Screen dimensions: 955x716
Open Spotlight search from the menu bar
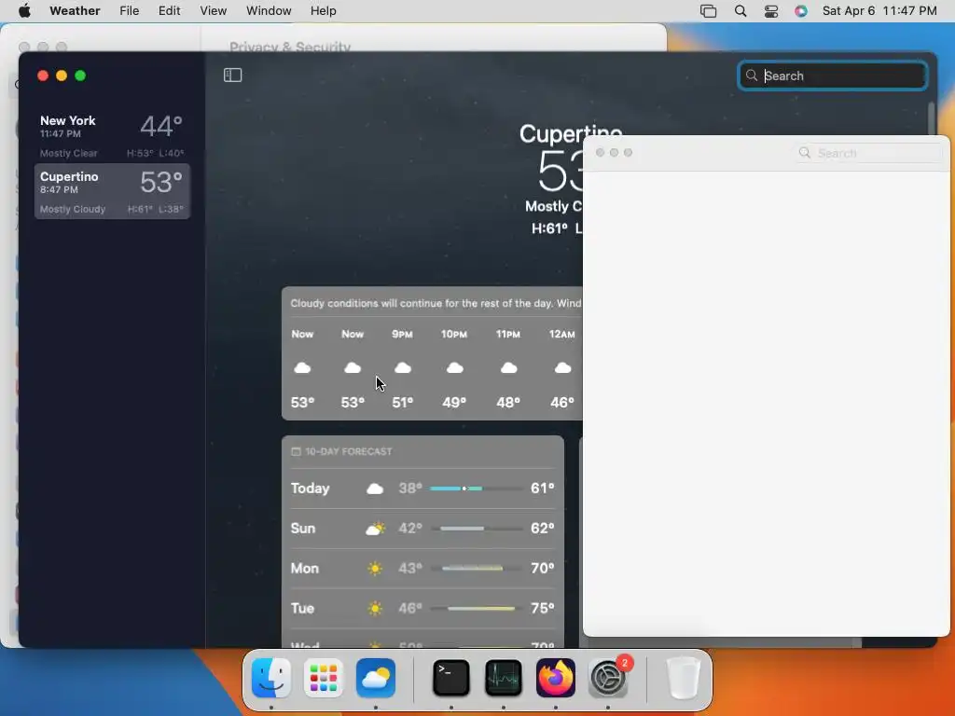point(740,11)
